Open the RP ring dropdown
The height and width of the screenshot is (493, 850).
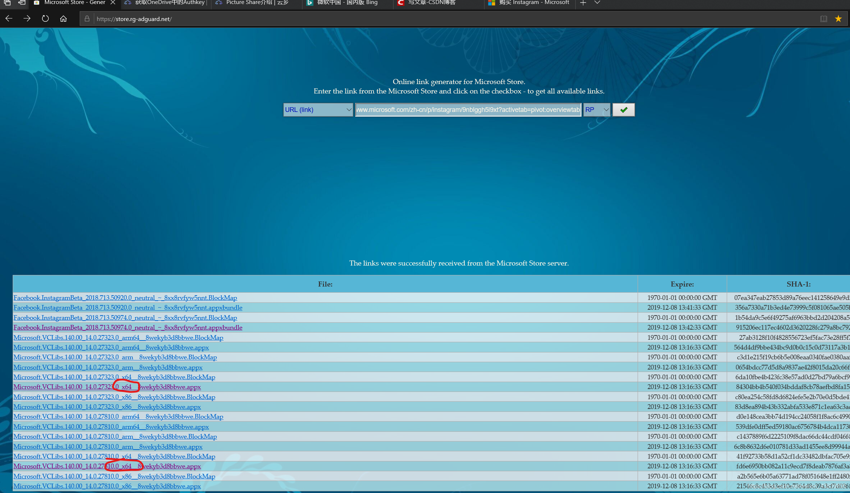596,110
